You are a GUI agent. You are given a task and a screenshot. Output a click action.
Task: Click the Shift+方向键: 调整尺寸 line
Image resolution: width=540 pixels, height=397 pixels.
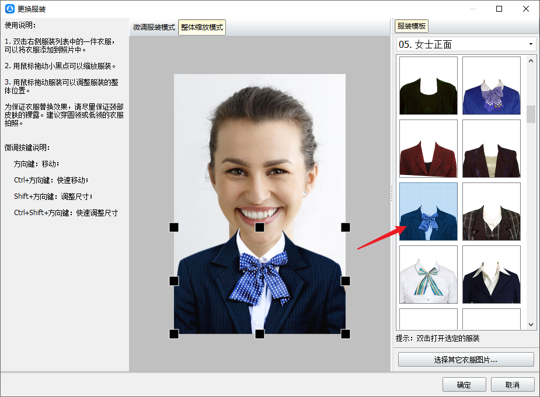tap(53, 196)
